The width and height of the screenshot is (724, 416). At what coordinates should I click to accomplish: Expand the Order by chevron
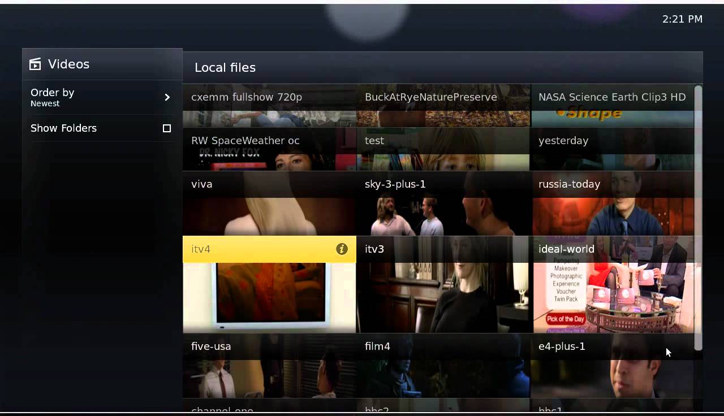tap(167, 97)
